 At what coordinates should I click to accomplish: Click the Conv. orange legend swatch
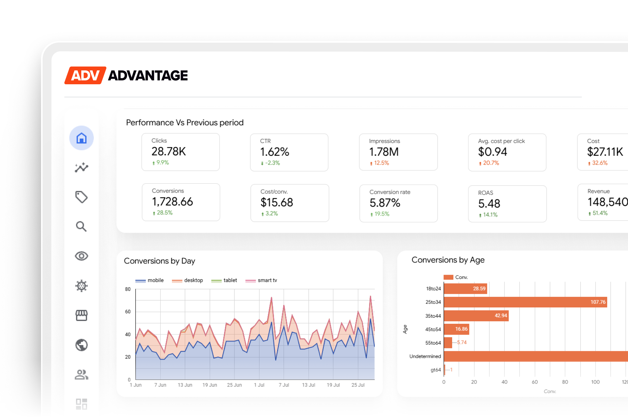[448, 277]
